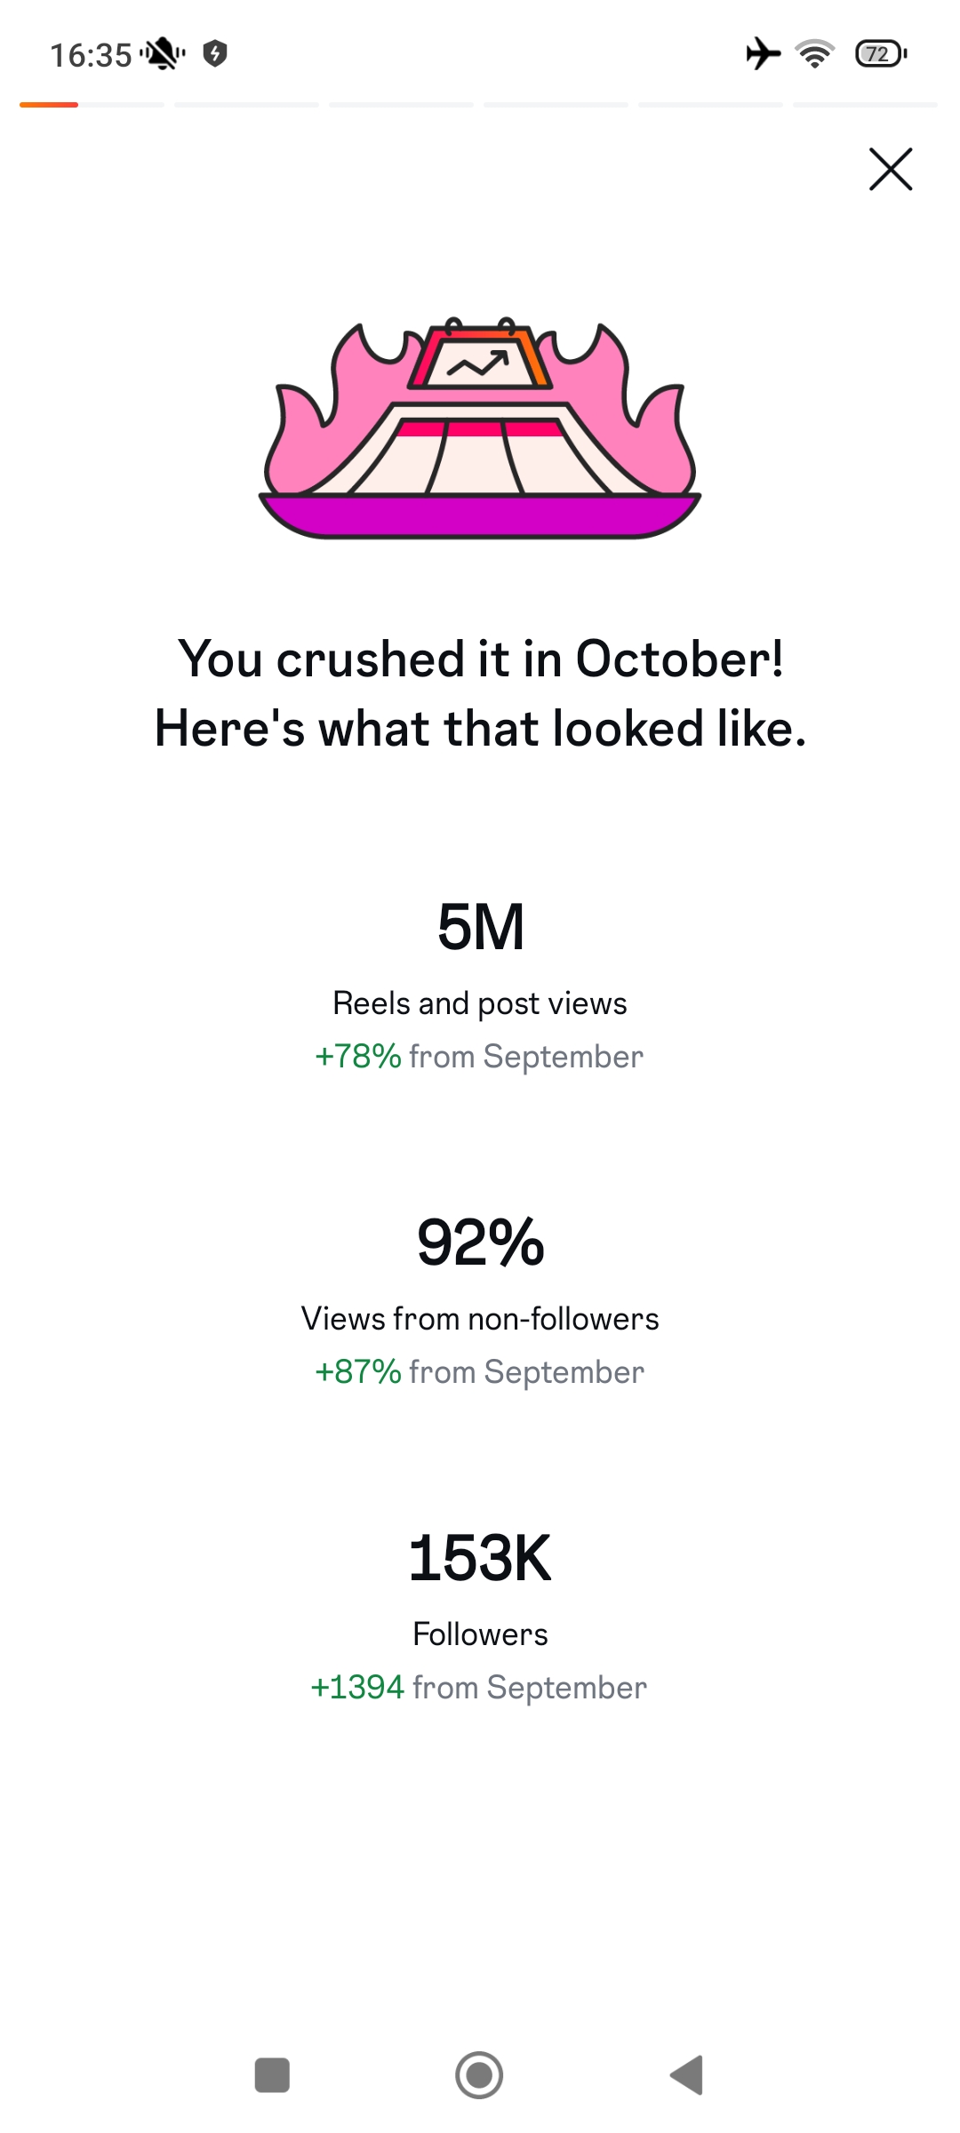Tap the +1394 from September text
The height and width of the screenshot is (2133, 960).
(x=480, y=1688)
